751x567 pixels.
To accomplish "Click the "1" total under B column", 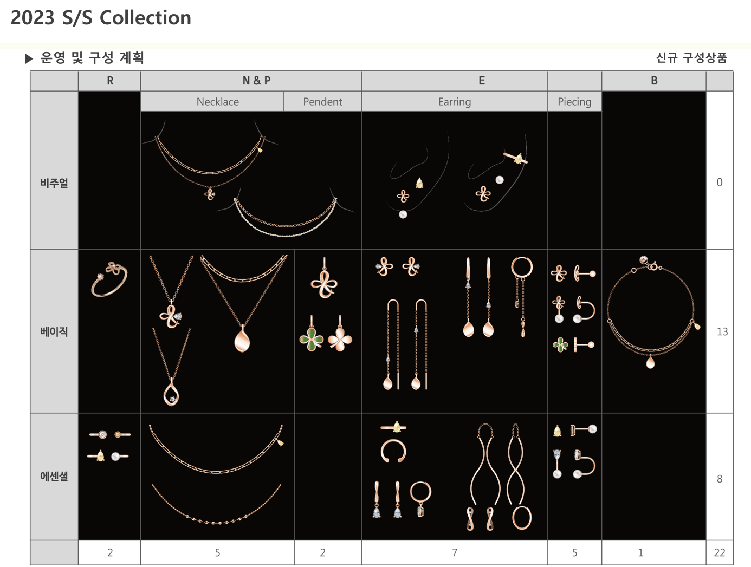I will coord(640,552).
